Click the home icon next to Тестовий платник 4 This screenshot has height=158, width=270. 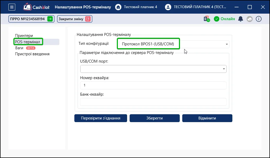point(118,7)
